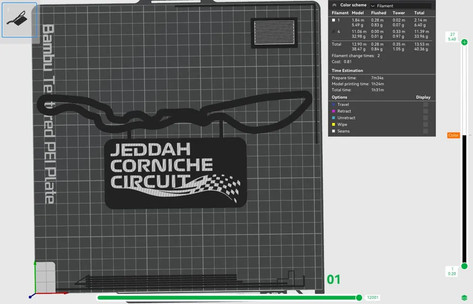Select filament 4 row in the filament table
The image size is (473, 304).
334,31
